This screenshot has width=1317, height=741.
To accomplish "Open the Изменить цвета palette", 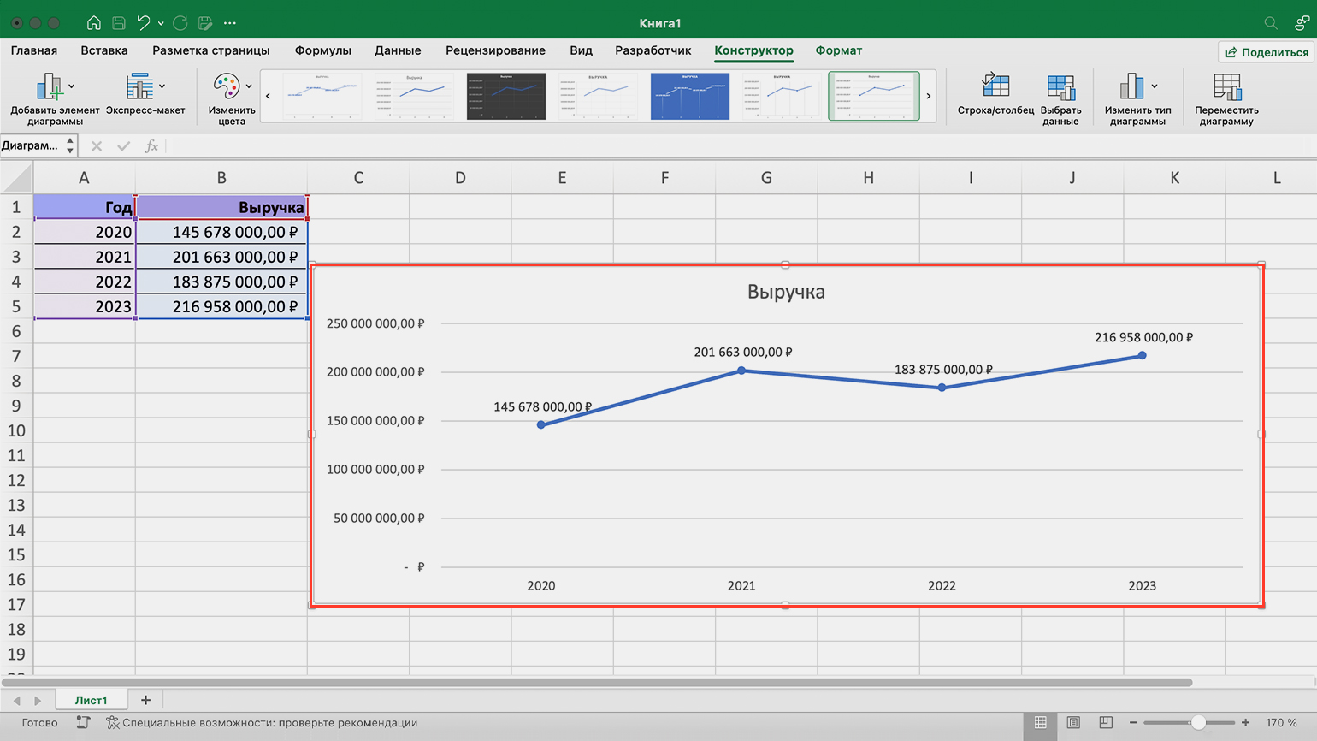I will point(227,86).
